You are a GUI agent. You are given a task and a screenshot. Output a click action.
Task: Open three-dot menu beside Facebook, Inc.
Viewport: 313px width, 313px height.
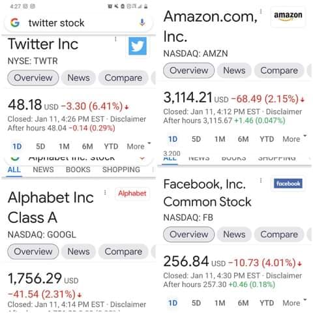click(261, 181)
